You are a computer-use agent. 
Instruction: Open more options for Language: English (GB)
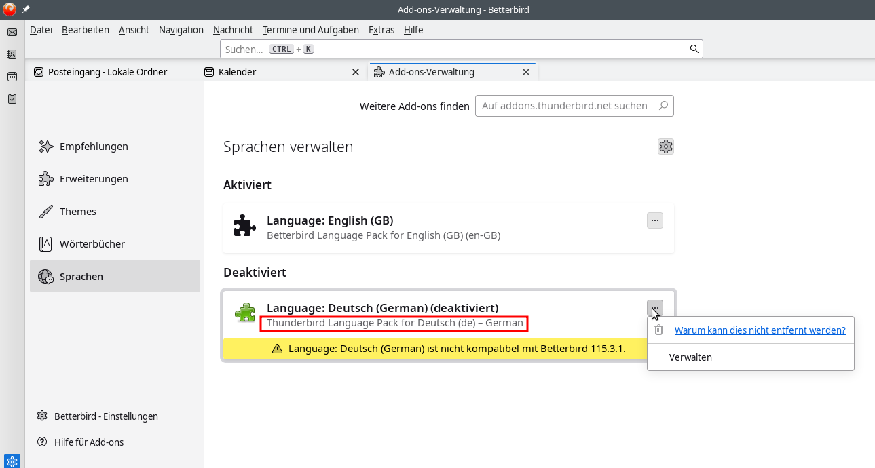(x=654, y=220)
